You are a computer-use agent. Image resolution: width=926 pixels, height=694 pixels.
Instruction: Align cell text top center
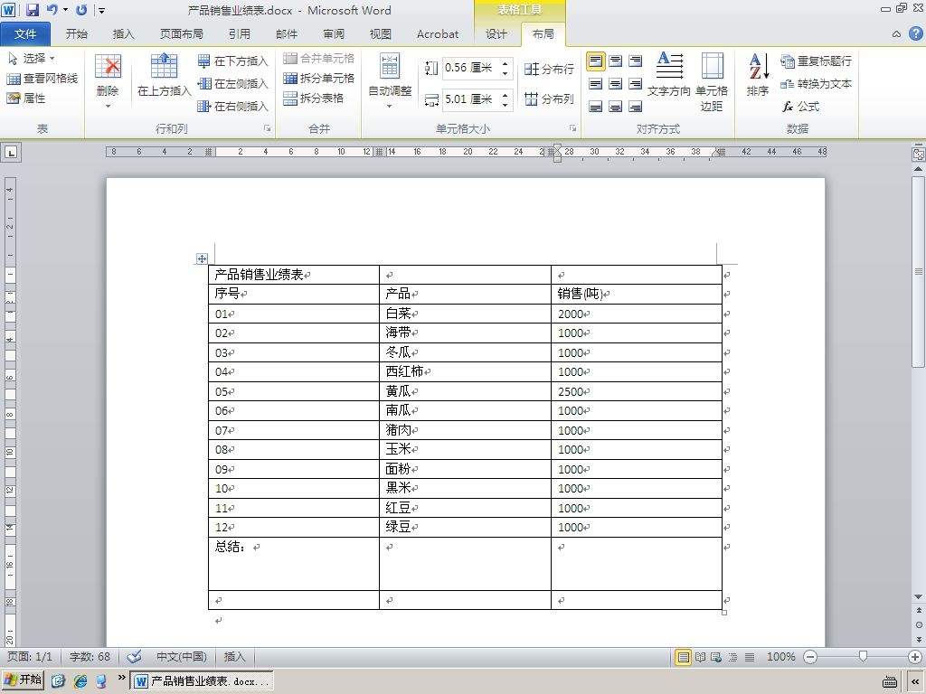point(615,61)
